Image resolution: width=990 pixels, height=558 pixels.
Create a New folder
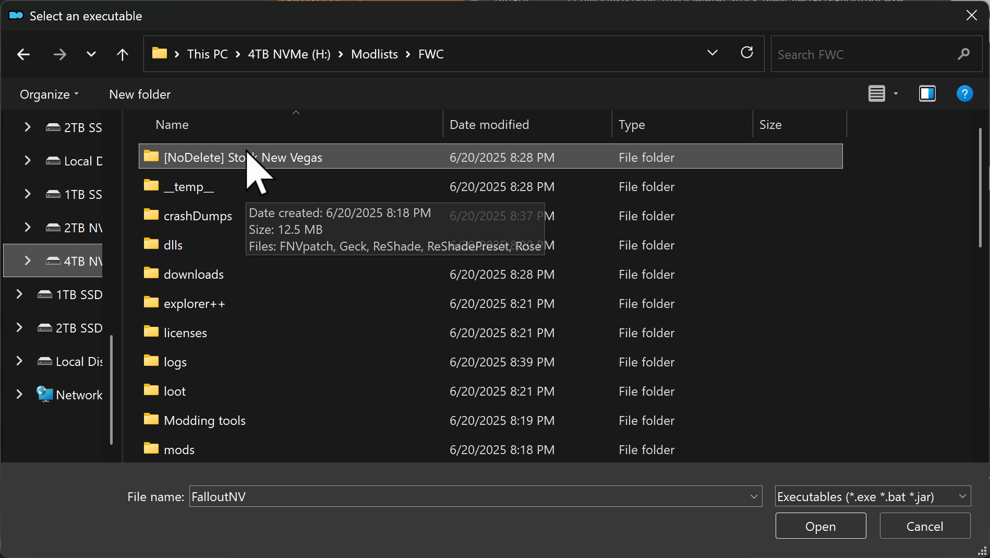[x=140, y=94]
